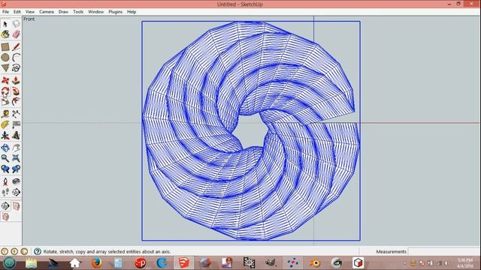Open the Camera menu
The height and width of the screenshot is (270, 481).
(x=47, y=12)
